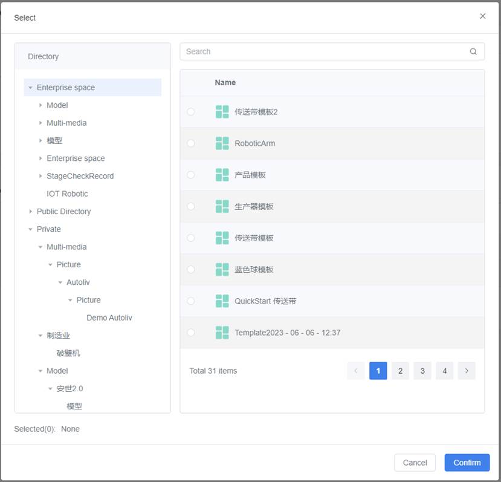Expand the Public Directory tree node
501x482 pixels.
pos(30,212)
